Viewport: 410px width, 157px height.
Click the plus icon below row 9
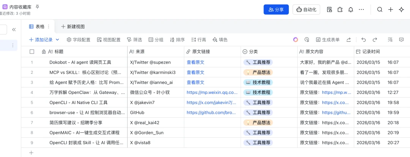tap(32, 153)
